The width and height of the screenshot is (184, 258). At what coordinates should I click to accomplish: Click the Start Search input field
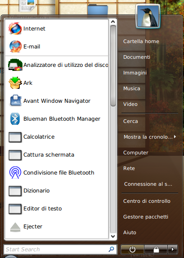click(x=60, y=249)
